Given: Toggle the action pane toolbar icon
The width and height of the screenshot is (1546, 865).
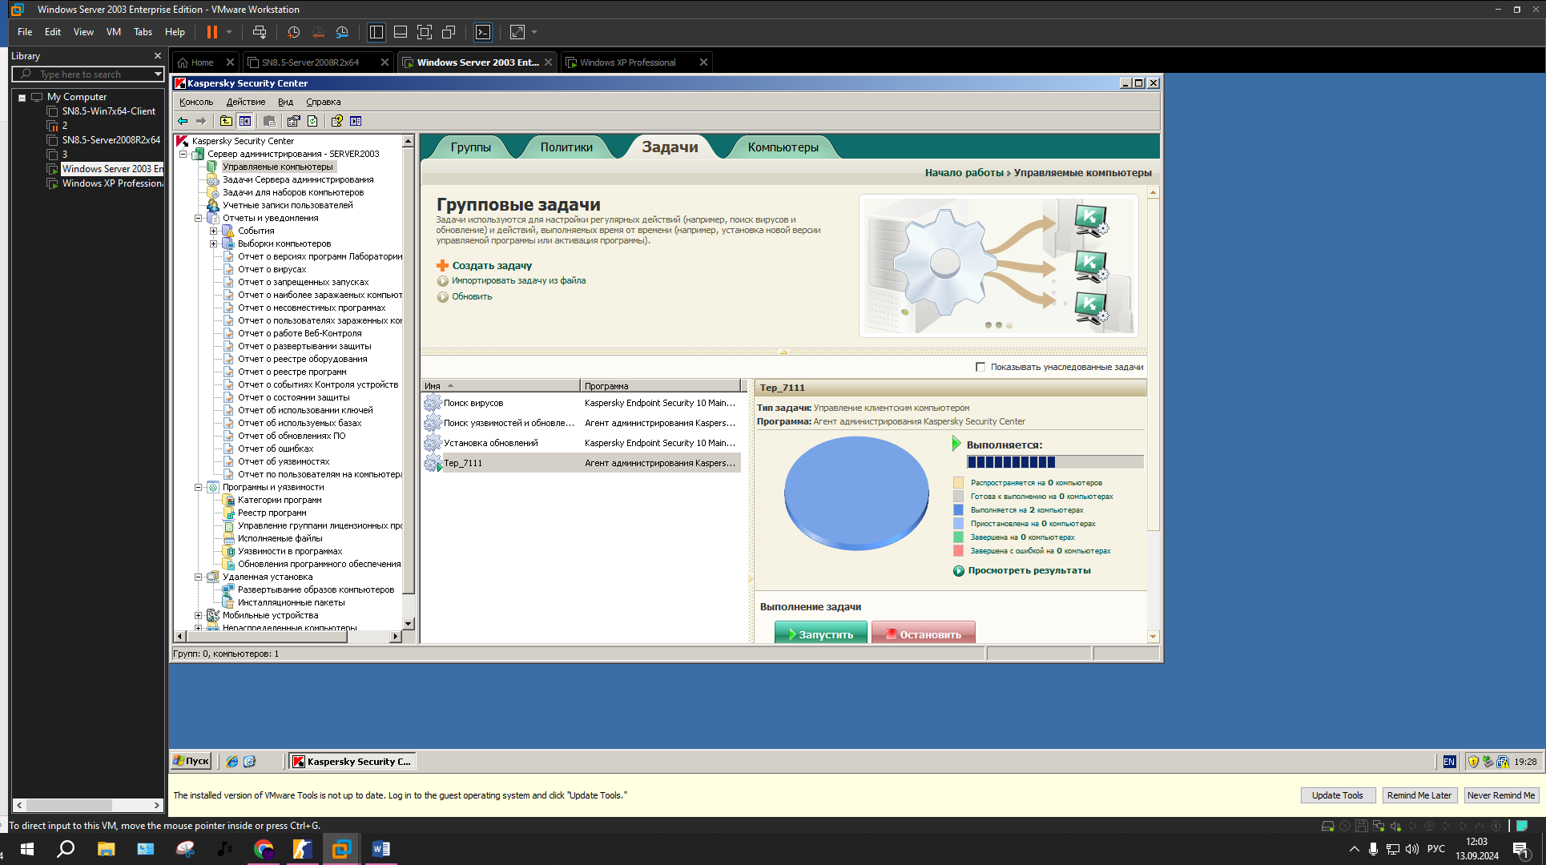Looking at the screenshot, I should (x=356, y=121).
